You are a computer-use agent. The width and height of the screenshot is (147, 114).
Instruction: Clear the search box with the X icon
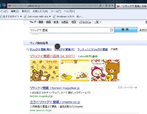point(111,30)
